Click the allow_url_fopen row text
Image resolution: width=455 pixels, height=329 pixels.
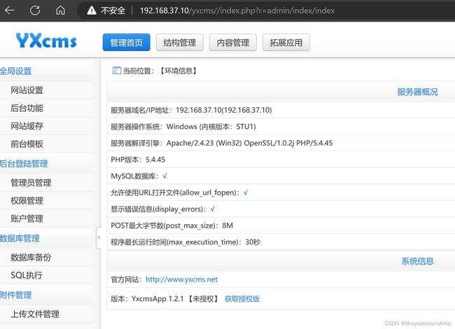click(x=179, y=192)
